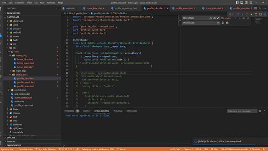This screenshot has width=268, height=151.
Task: Toggle Preserve Case in replace field
Action: 218,23
